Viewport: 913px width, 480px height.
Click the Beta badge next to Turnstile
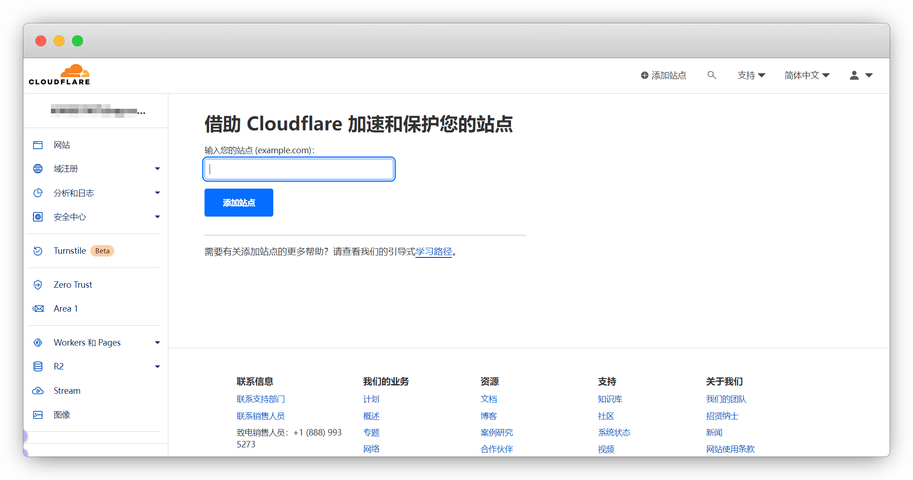coord(102,251)
